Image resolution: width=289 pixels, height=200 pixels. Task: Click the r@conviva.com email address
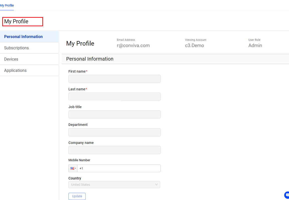(x=133, y=46)
